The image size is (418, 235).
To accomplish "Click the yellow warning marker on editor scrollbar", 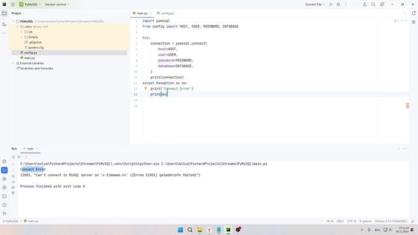I will tap(408, 106).
